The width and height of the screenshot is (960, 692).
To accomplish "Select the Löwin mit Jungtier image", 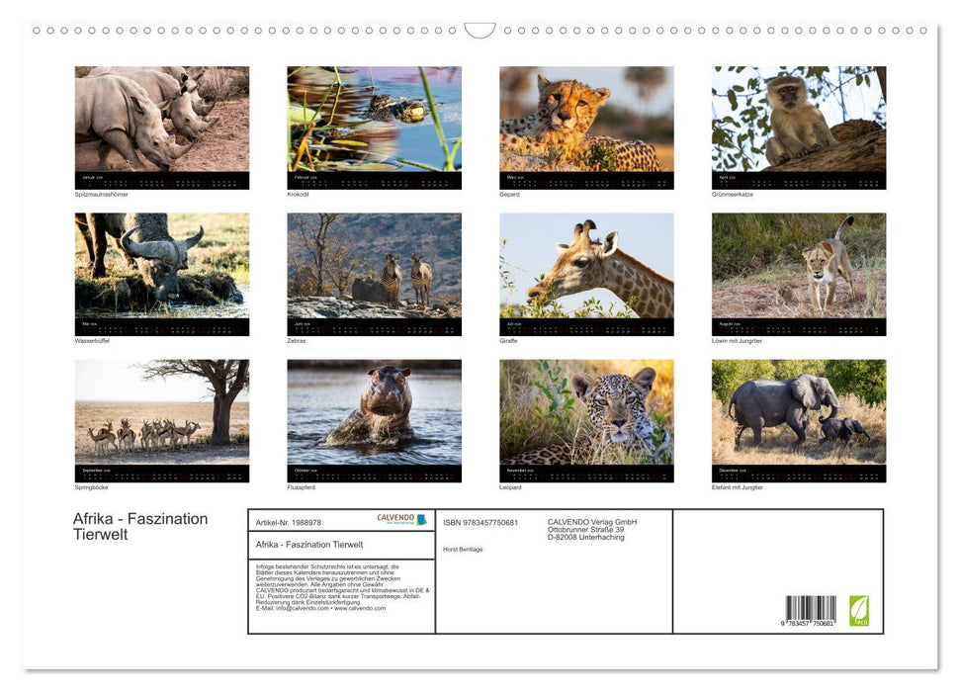I will pyautogui.click(x=798, y=267).
